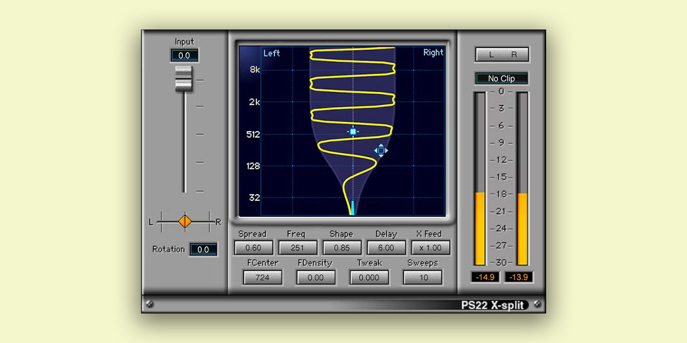Click the FCenter value 724
The width and height of the screenshot is (687, 343).
click(x=262, y=277)
